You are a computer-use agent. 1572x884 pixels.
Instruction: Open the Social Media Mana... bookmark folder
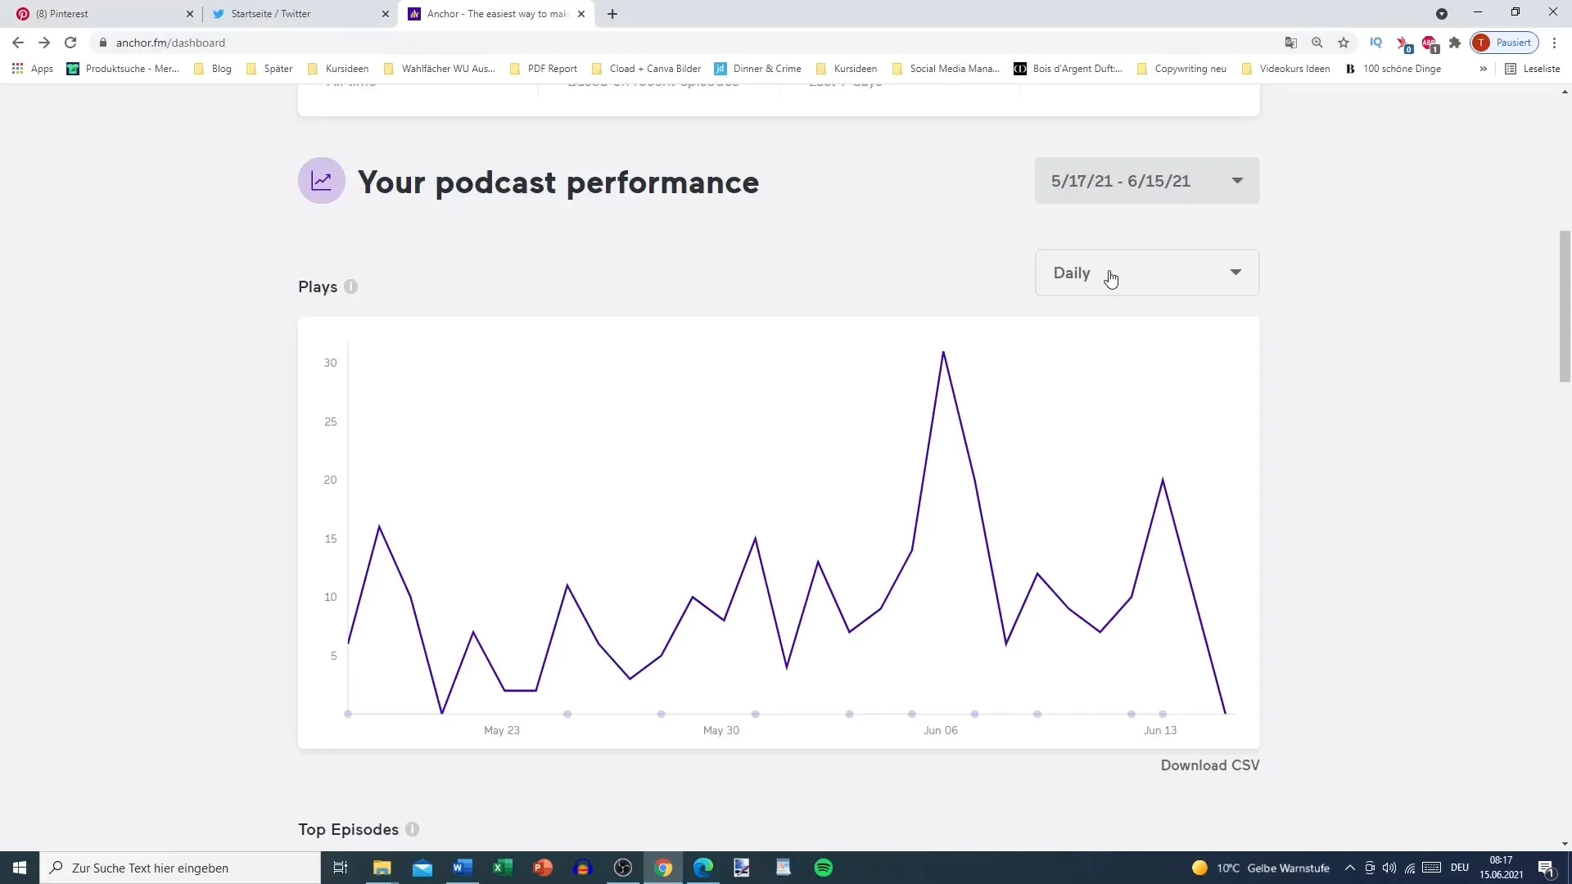coord(946,69)
